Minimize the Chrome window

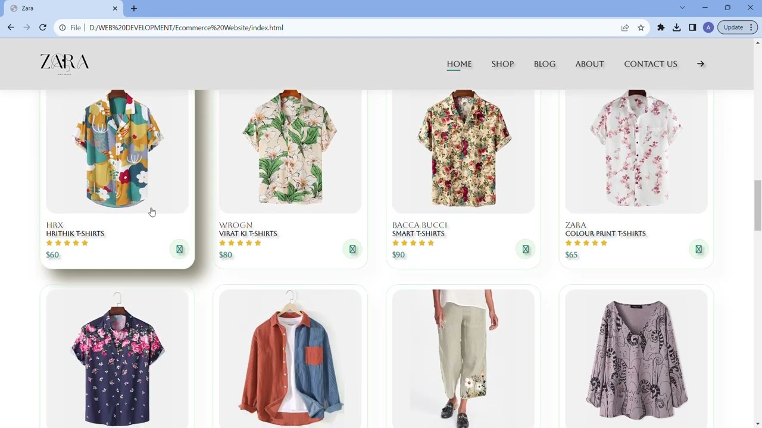(705, 8)
